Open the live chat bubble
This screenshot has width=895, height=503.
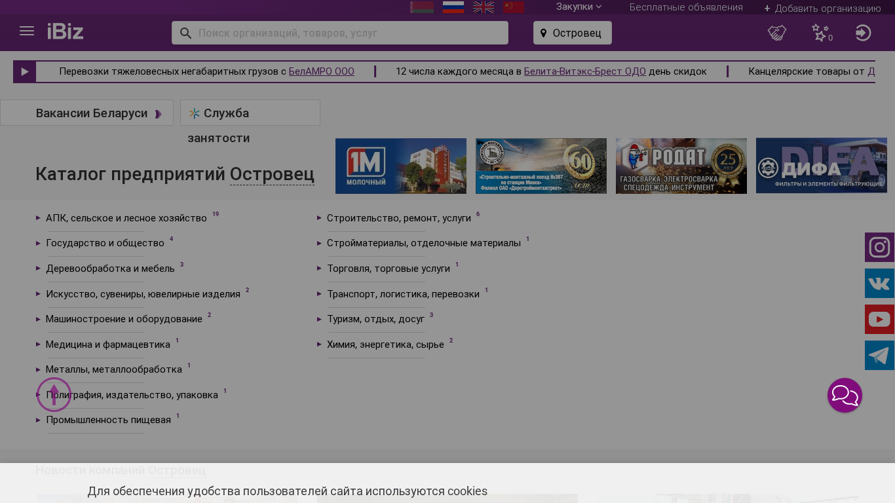tap(845, 396)
